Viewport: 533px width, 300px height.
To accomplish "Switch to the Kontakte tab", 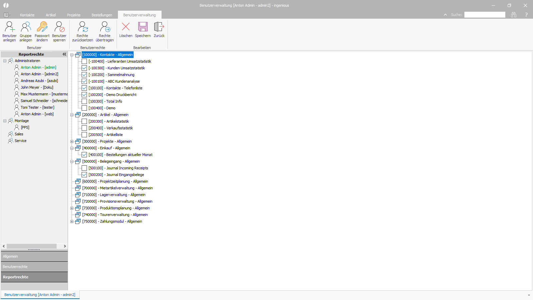I will point(27,15).
